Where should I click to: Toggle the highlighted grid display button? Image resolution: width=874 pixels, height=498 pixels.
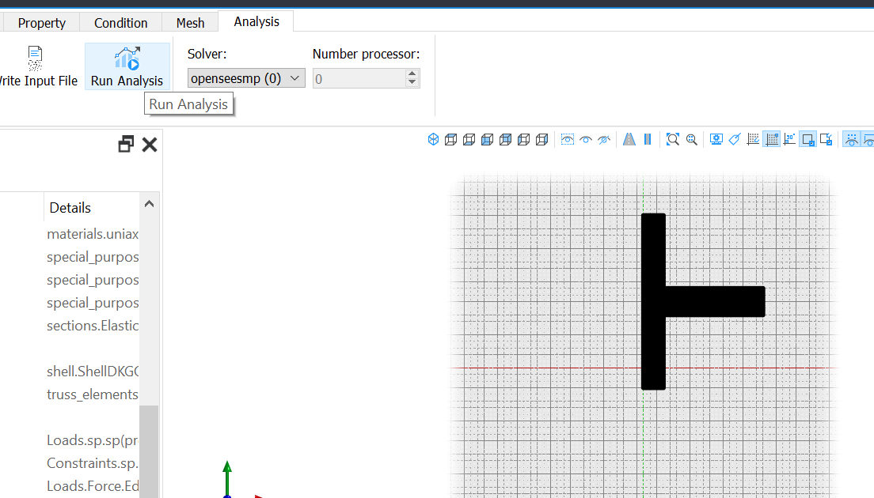[772, 140]
